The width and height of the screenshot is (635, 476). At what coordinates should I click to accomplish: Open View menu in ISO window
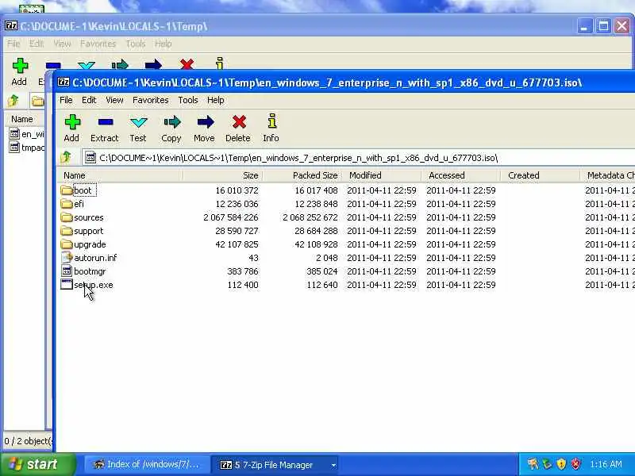point(114,100)
